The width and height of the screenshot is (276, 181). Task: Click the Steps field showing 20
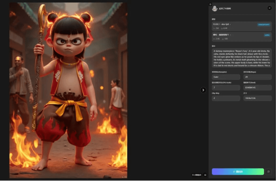coord(257,77)
